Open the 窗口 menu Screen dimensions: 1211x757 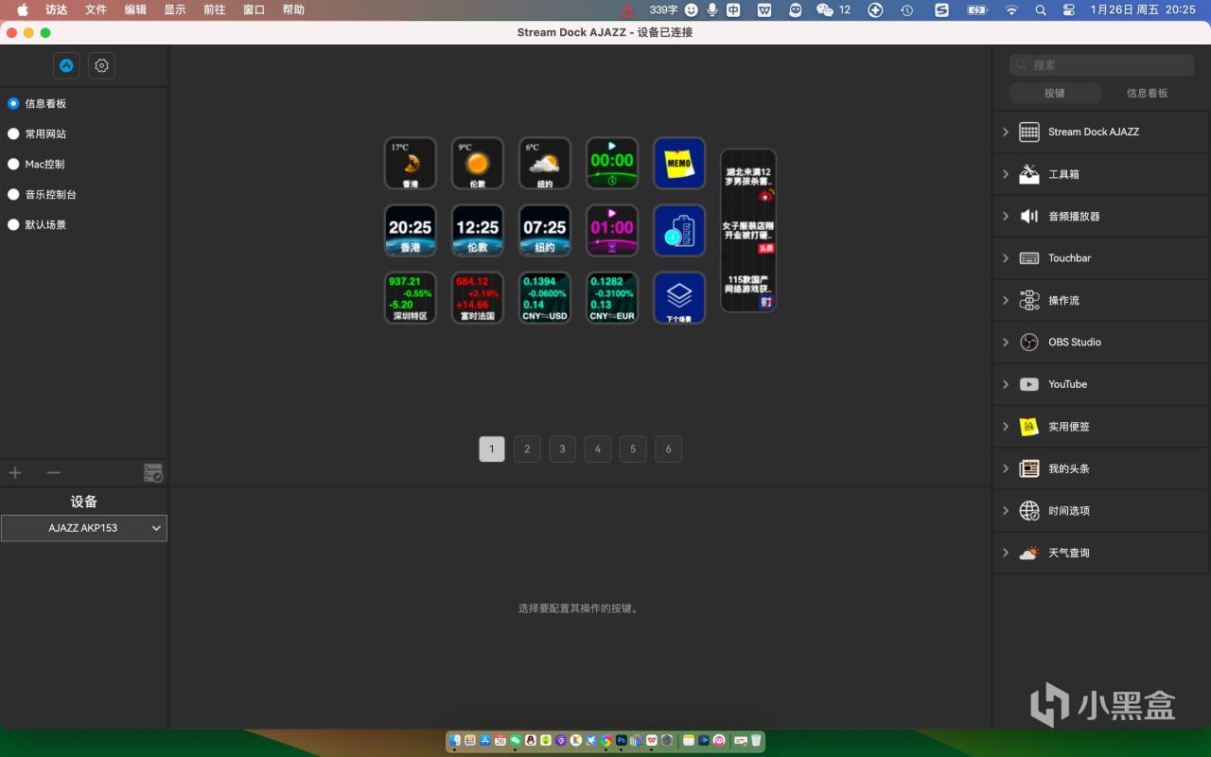pyautogui.click(x=254, y=9)
